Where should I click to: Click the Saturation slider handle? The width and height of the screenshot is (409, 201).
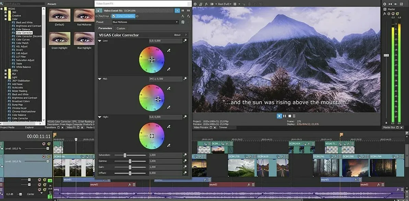pos(125,155)
